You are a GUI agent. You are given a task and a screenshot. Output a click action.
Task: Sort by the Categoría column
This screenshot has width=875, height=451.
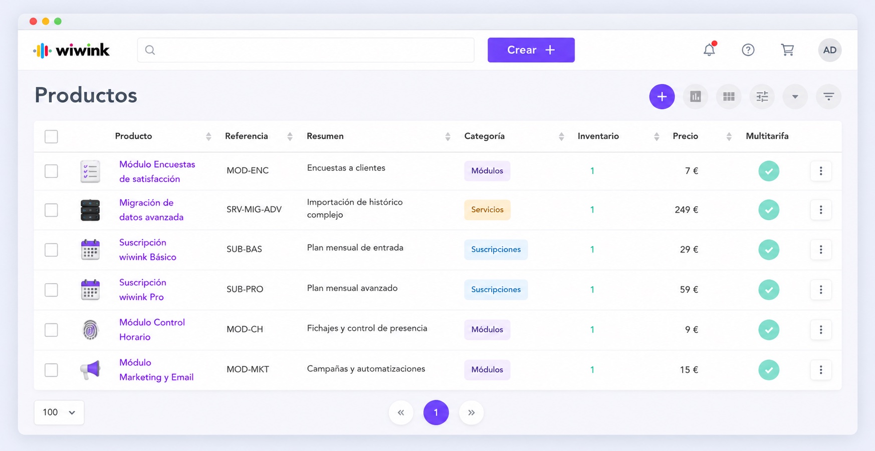[561, 136]
